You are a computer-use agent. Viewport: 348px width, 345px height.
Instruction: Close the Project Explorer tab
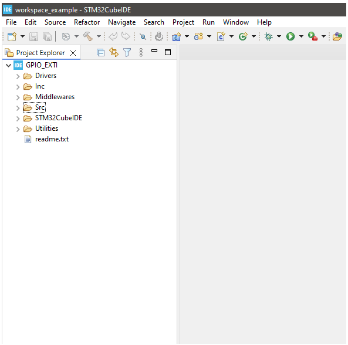[x=73, y=53]
